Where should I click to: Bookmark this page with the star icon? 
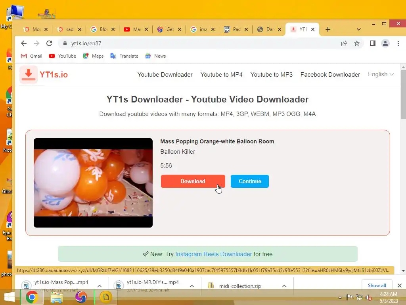[x=357, y=43]
